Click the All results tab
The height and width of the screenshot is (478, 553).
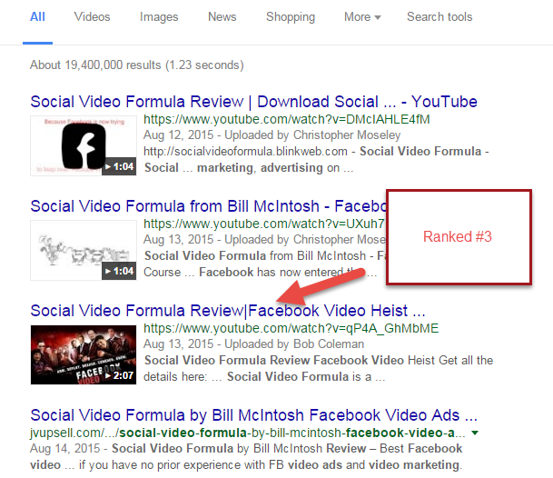(x=37, y=17)
